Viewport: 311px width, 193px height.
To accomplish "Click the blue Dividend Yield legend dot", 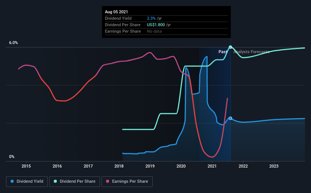I will (12, 181).
